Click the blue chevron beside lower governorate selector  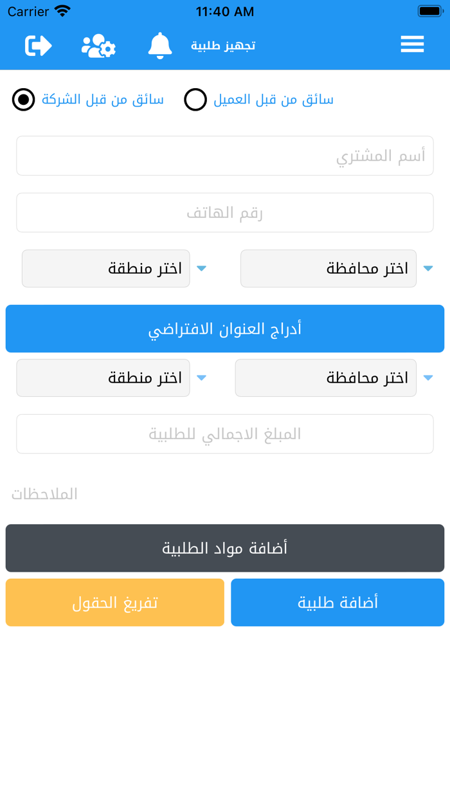(x=428, y=378)
